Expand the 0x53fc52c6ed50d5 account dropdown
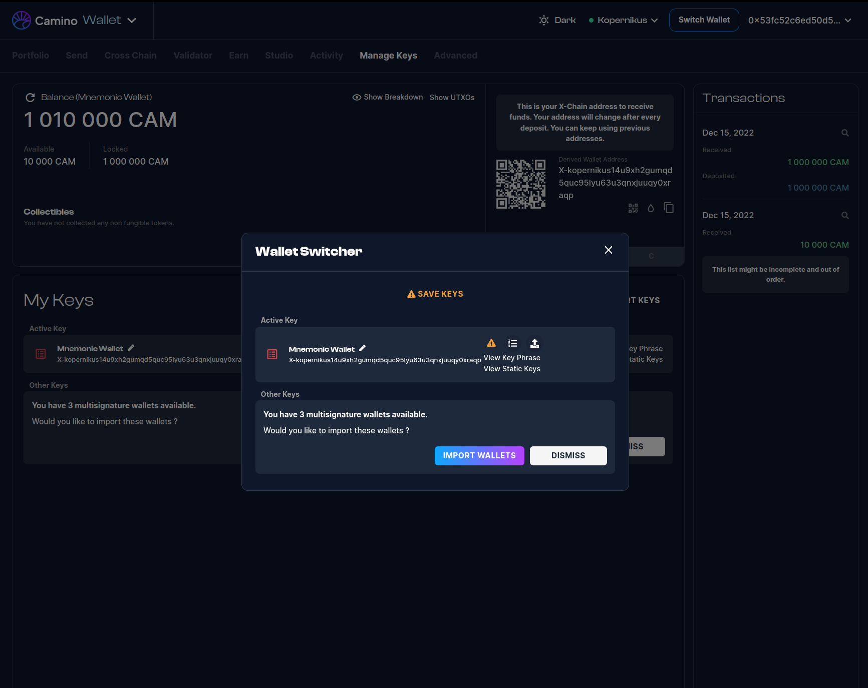 pos(799,21)
